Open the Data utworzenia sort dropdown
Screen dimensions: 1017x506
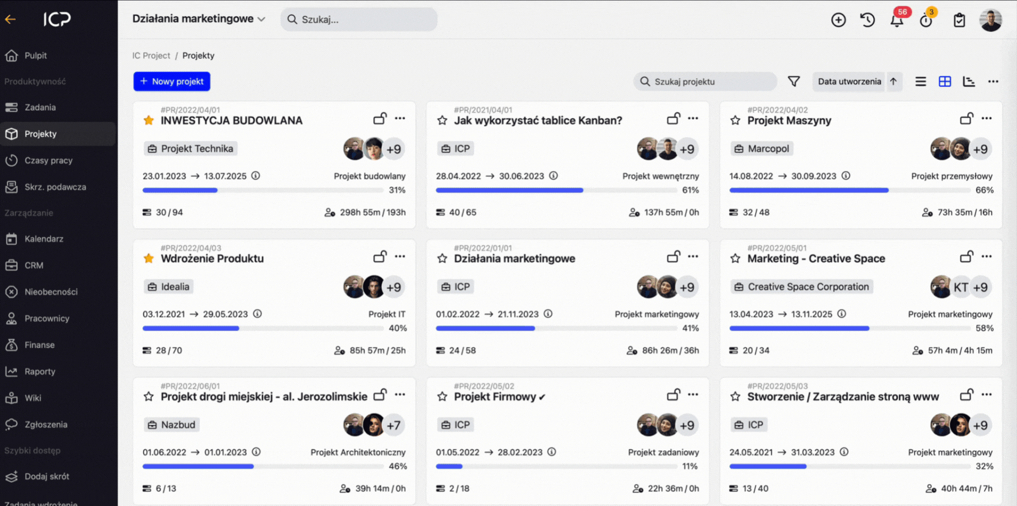(x=849, y=81)
